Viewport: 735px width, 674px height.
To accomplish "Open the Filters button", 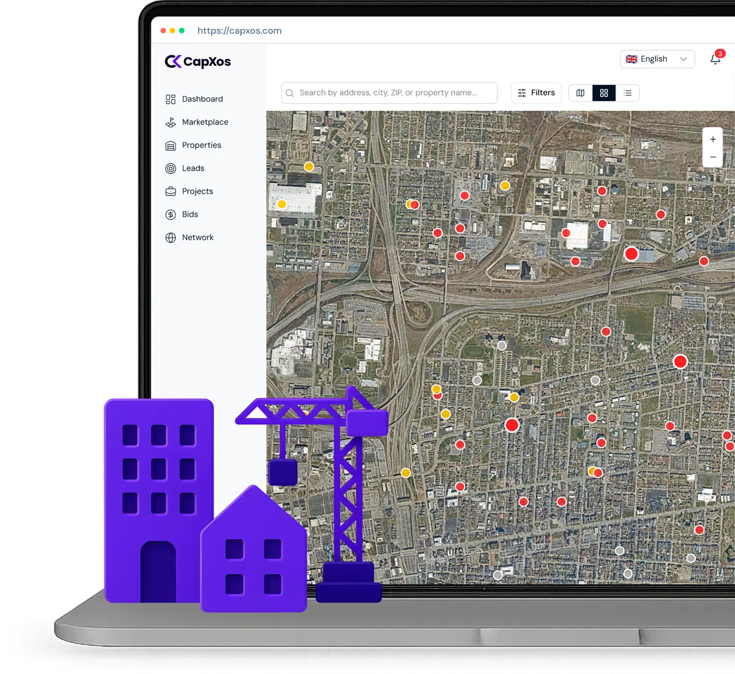I will click(536, 93).
